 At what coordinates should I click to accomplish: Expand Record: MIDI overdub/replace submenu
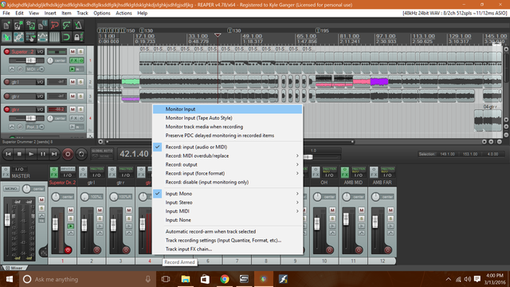pyautogui.click(x=227, y=156)
